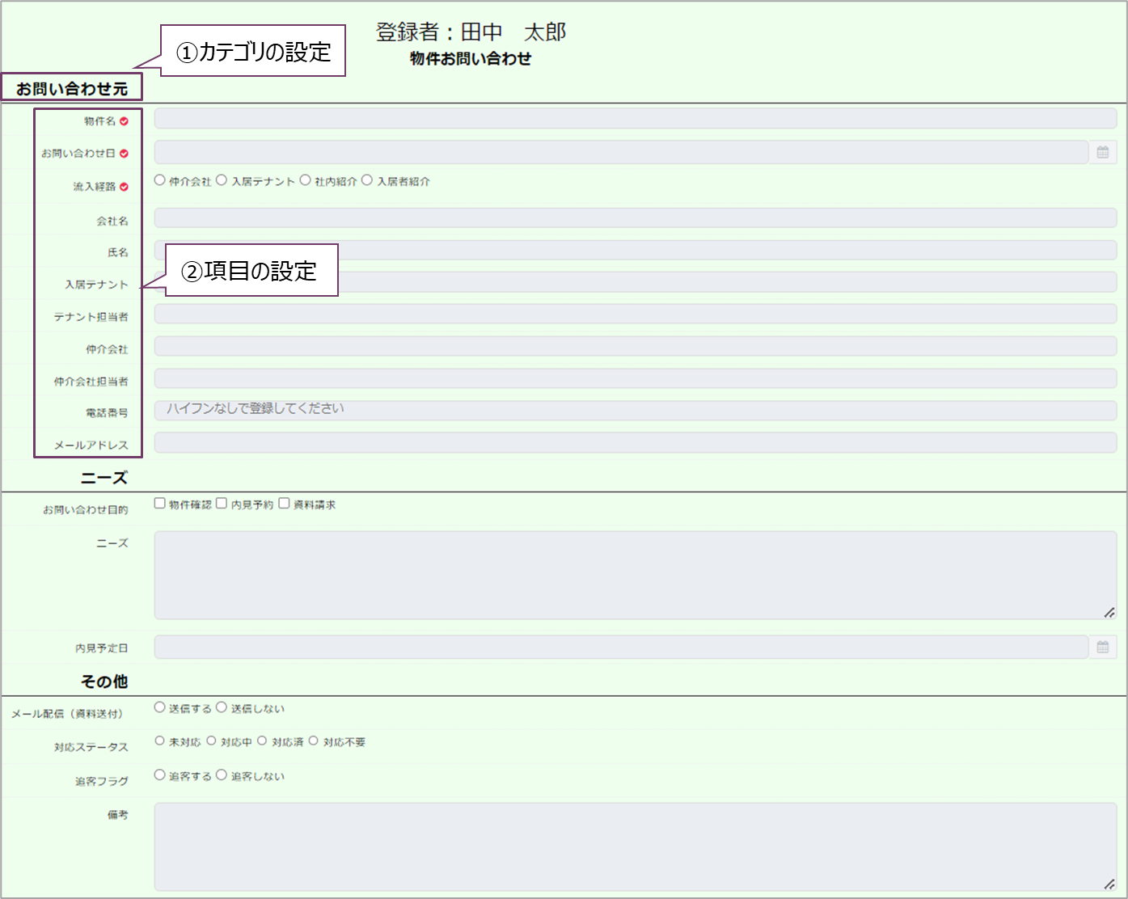Screen dimensions: 1128x899
Task: Click into the メールアドレス field
Action: 635,442
